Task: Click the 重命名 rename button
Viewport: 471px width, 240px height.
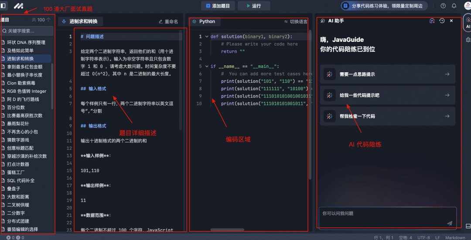Action: tap(168, 22)
